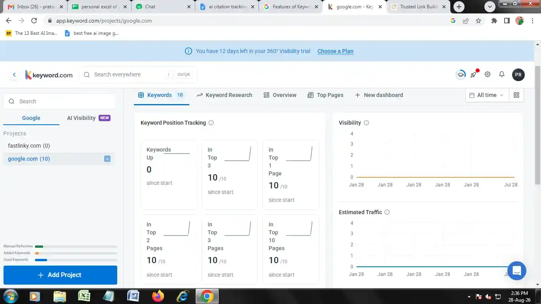Click the Add Project button
The image size is (541, 304).
pyautogui.click(x=60, y=275)
